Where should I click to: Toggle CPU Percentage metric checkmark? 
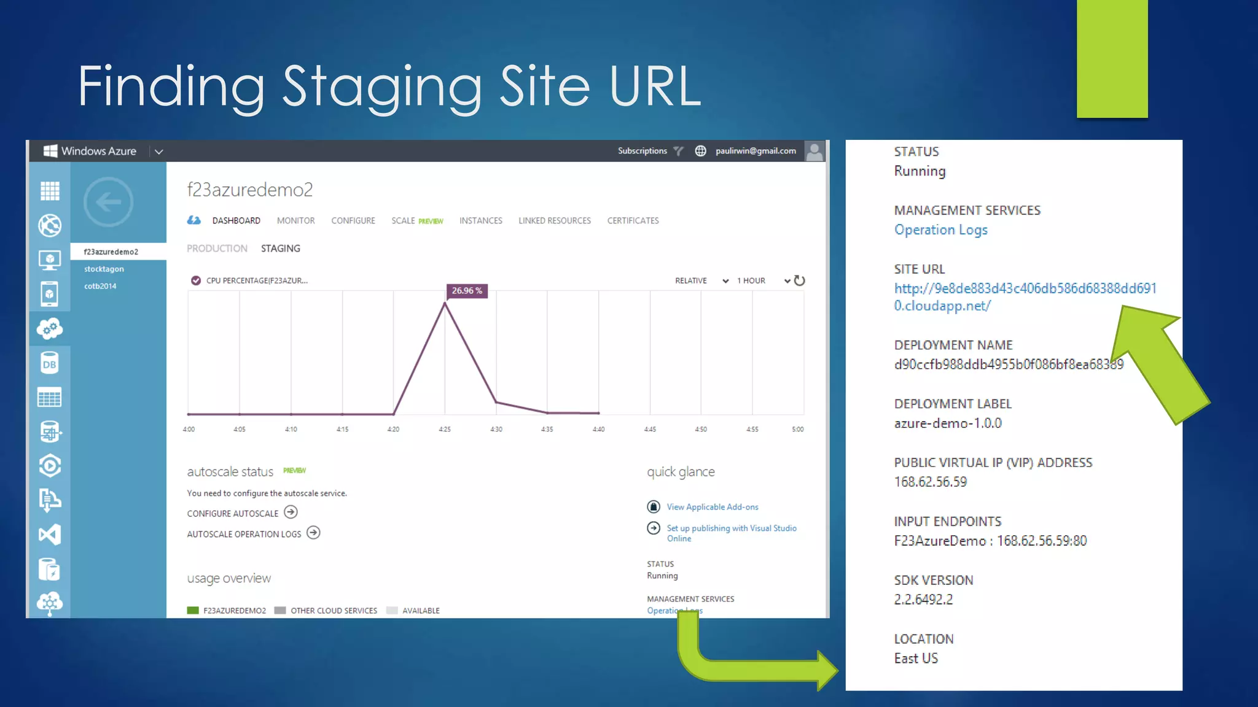196,280
